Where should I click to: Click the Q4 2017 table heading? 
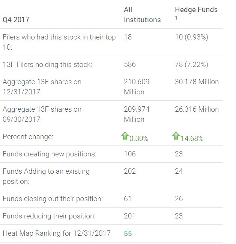click(16, 20)
